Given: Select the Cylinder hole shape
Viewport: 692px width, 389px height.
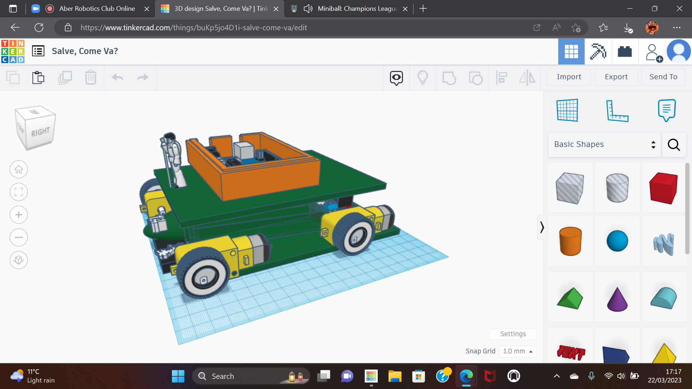Looking at the screenshot, I should point(617,188).
